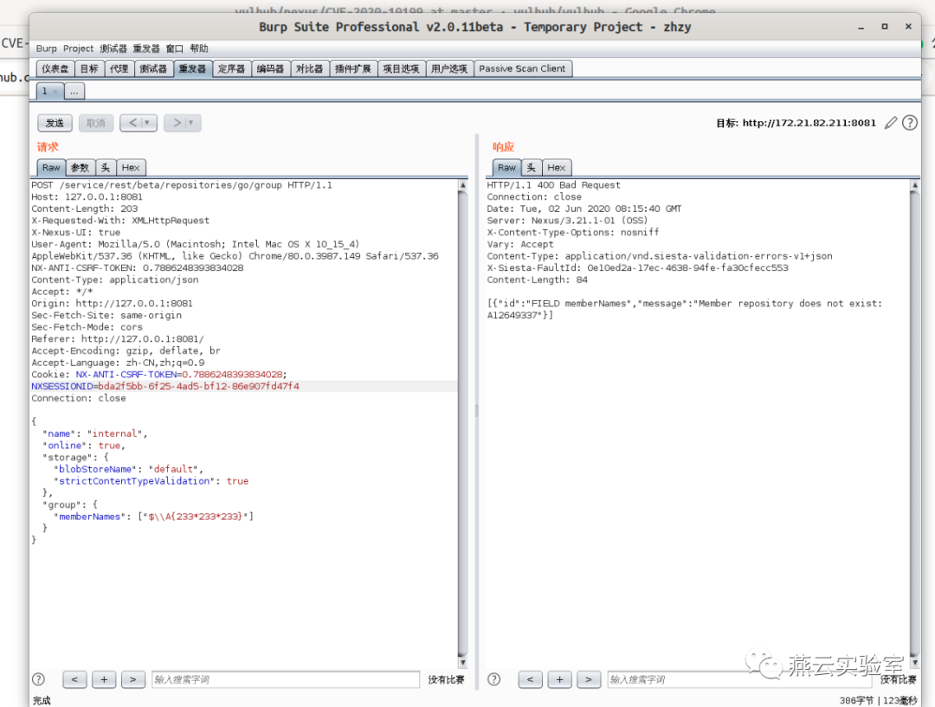The image size is (935, 707).
Task: Go to next request search match
Action: 133,679
